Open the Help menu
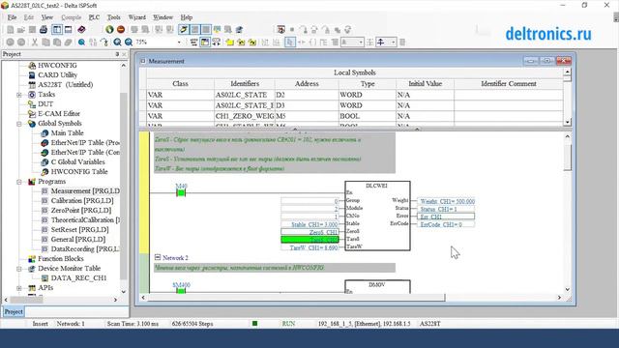619x348 pixels. click(187, 17)
